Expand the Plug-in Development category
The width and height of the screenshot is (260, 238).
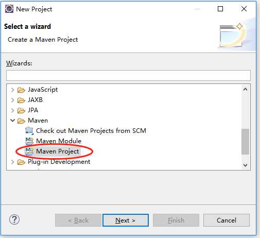tap(12, 162)
